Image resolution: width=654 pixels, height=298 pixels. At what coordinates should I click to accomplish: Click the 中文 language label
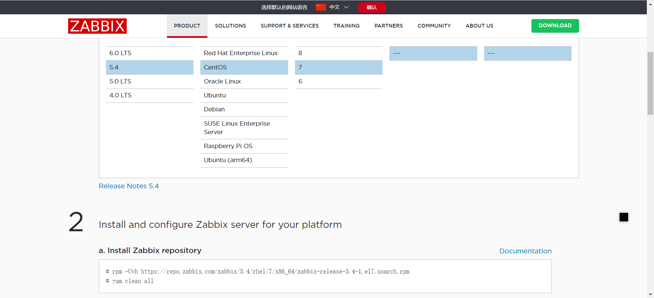[334, 7]
